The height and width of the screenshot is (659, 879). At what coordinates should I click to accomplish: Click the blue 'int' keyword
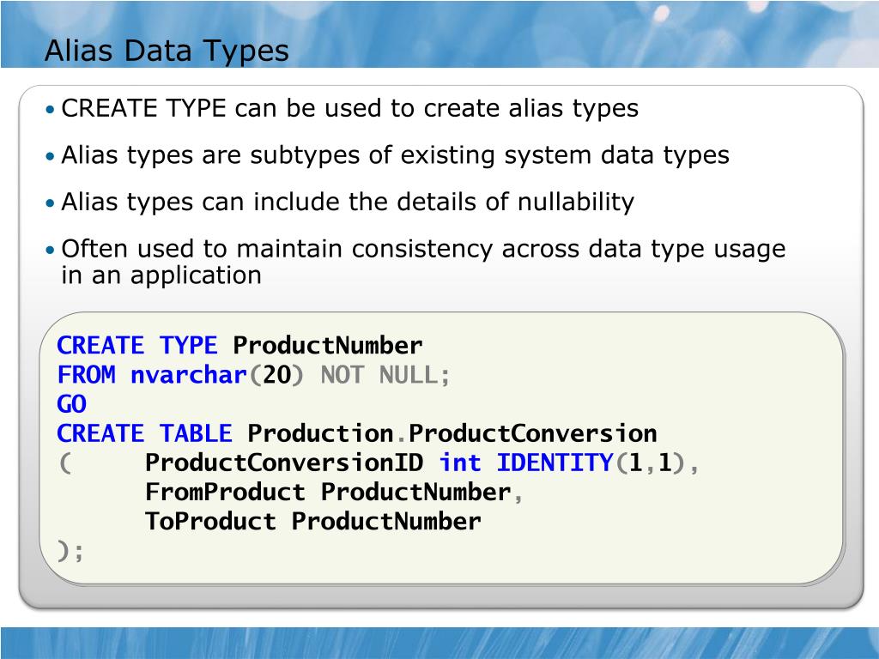(460, 463)
